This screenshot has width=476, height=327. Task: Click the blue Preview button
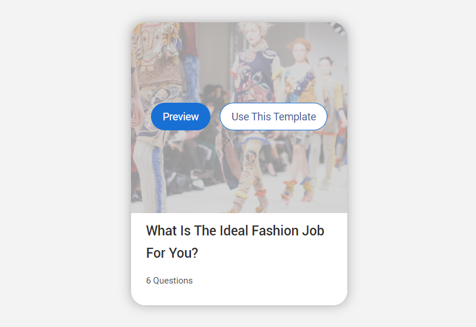(x=180, y=116)
